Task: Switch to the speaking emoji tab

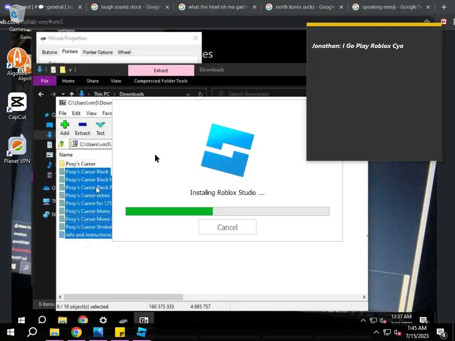Action: click(x=392, y=7)
